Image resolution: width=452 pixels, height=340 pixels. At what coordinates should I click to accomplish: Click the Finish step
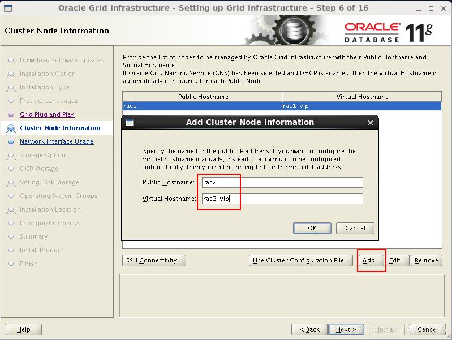coord(28,263)
